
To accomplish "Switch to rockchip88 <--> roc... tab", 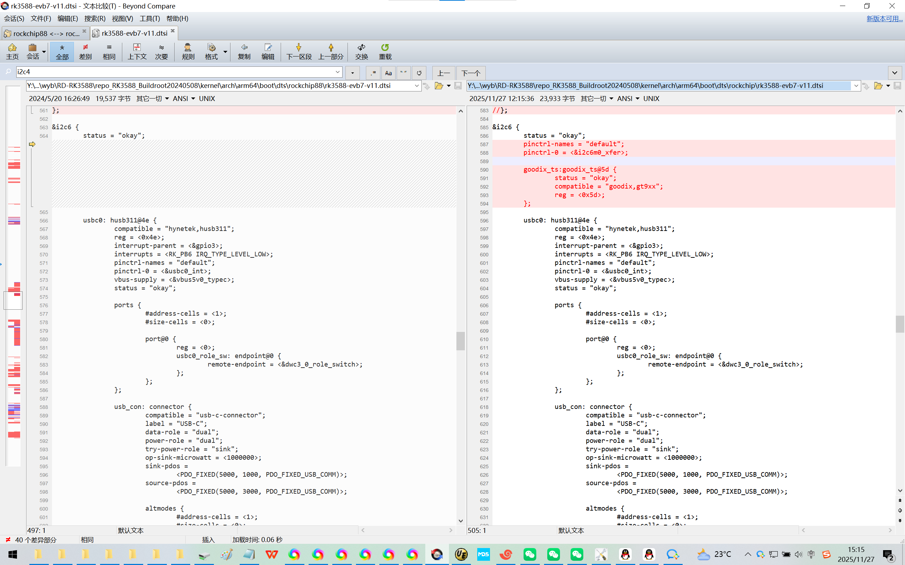I will click(x=45, y=34).
